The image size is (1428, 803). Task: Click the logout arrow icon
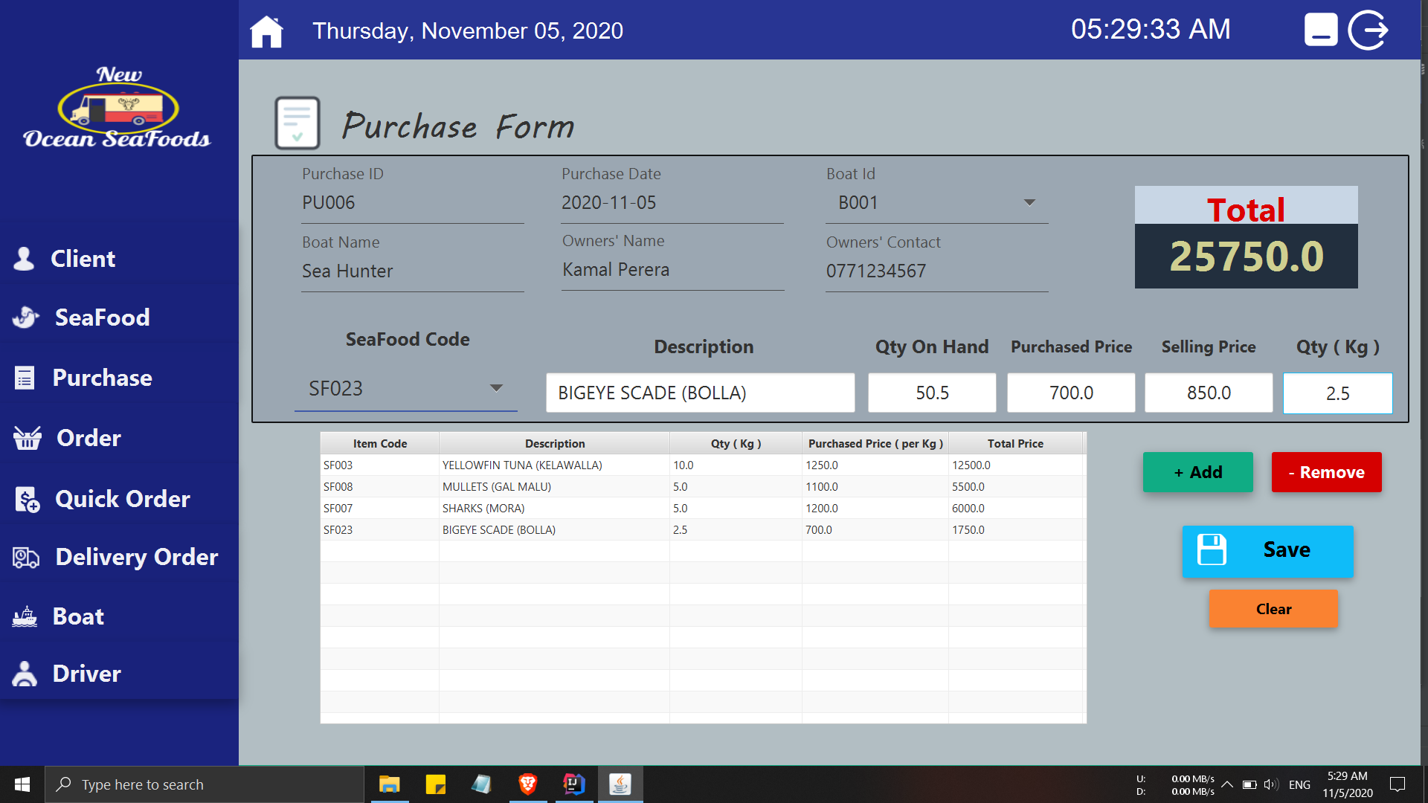1368,30
